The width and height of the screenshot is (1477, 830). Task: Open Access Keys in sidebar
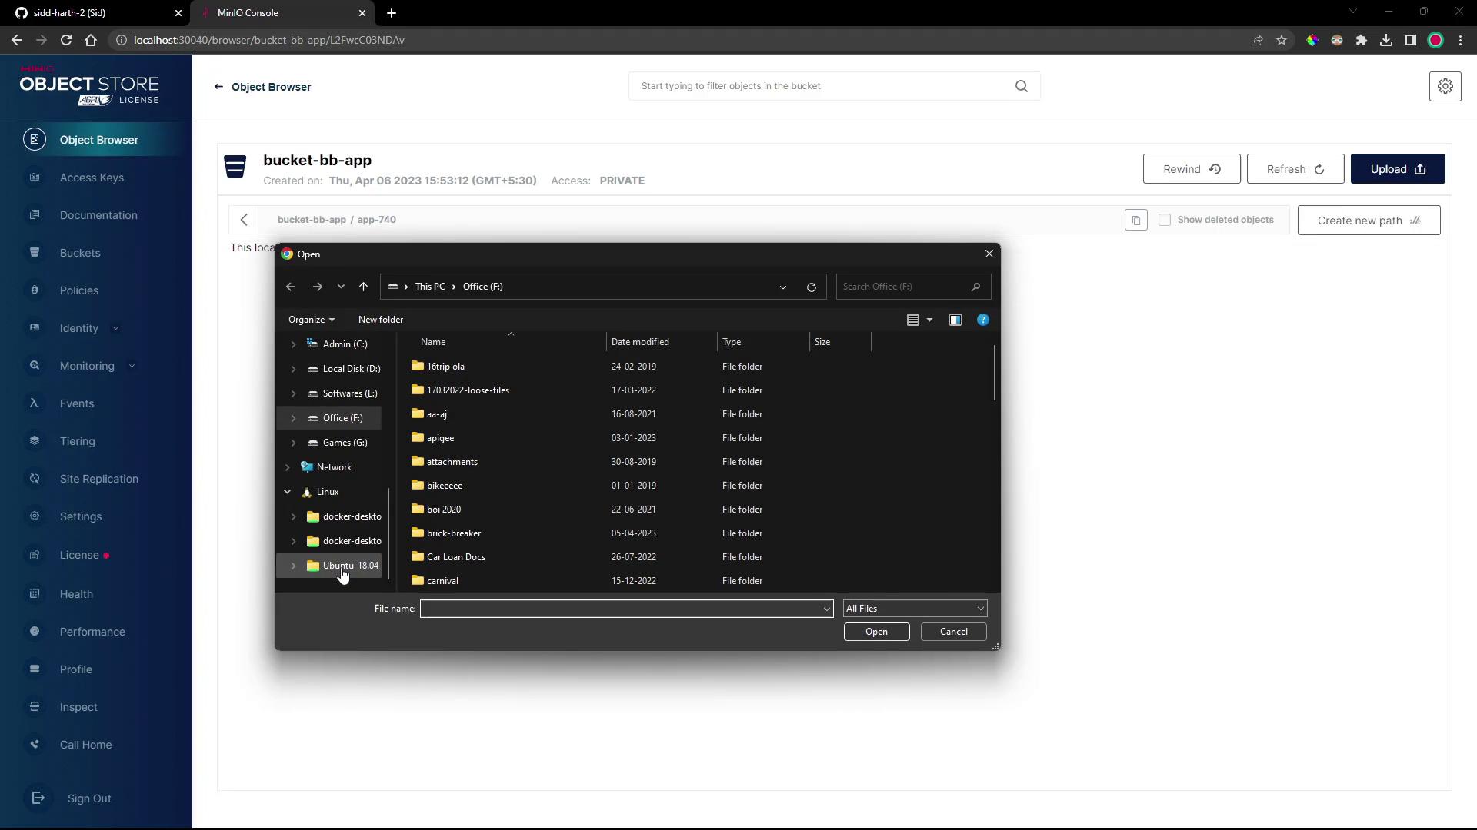click(x=92, y=178)
